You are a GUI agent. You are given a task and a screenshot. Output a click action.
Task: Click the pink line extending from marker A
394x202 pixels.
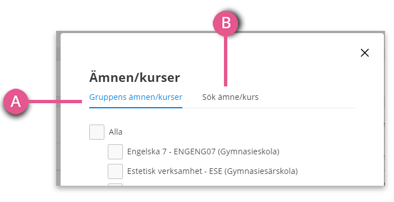tap(55, 102)
